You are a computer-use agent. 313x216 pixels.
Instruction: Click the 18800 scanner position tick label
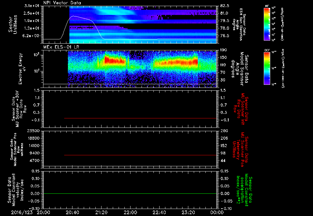click(x=34, y=138)
